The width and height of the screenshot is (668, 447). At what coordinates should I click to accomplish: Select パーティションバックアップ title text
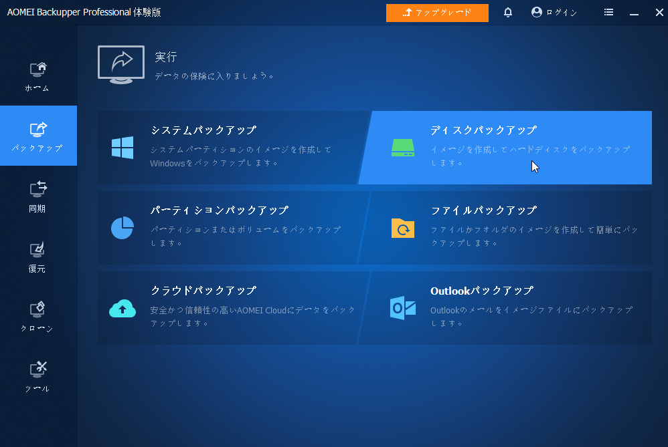220,210
